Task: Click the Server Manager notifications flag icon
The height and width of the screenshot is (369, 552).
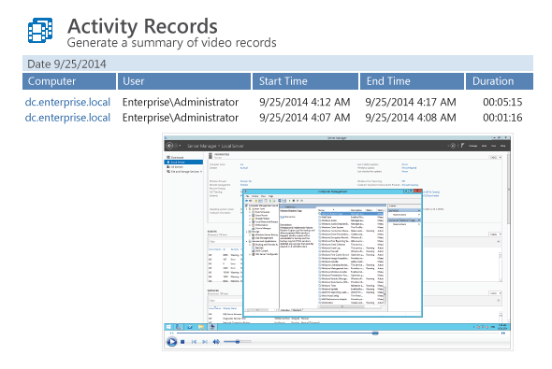Action: pyautogui.click(x=462, y=146)
